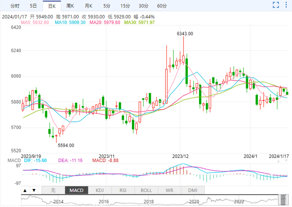
Task: Click the DEA: -11.16 value
Action: (x=70, y=160)
